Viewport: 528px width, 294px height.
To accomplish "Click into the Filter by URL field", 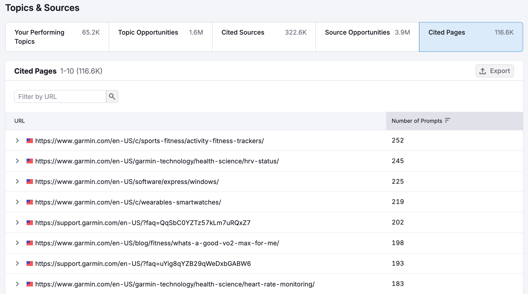I will coord(60,97).
